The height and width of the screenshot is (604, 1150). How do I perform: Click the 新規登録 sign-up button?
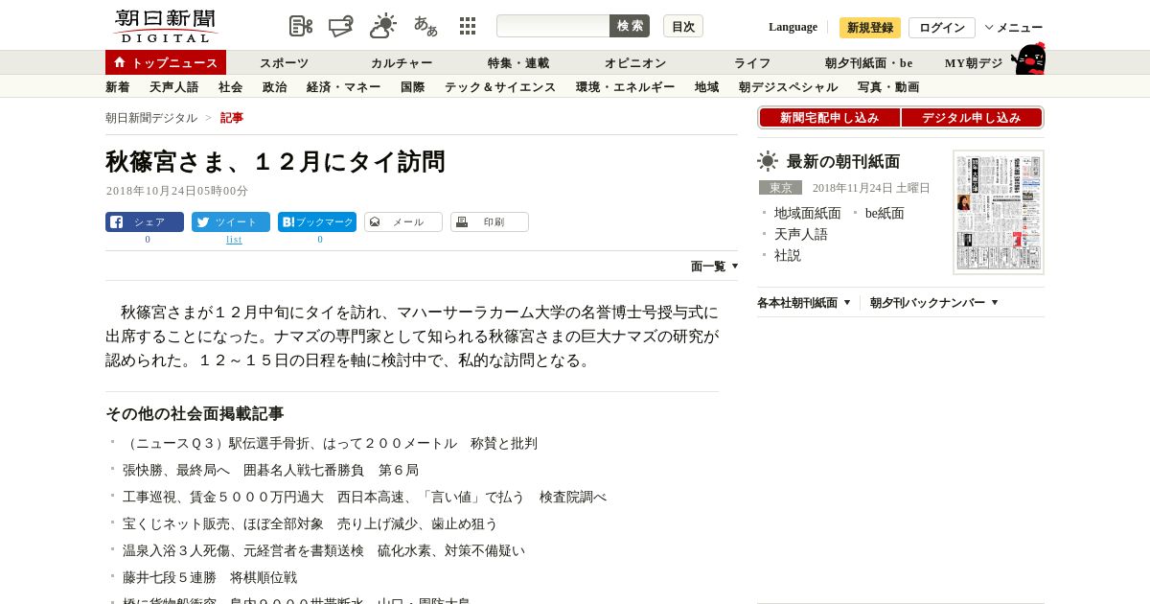[x=870, y=28]
